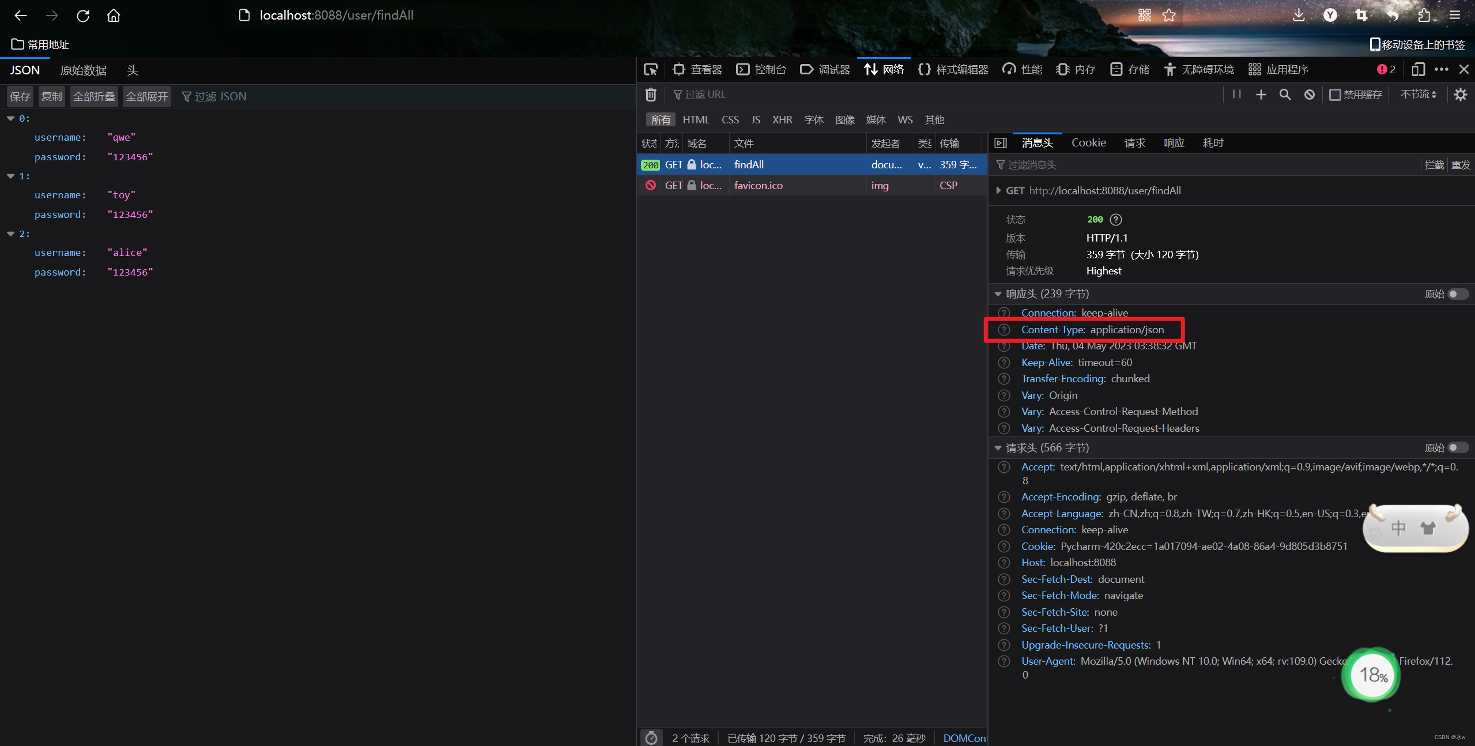This screenshot has height=746, width=1475.
Task: Toggle raw view for response headers 原始
Action: pos(1458,294)
